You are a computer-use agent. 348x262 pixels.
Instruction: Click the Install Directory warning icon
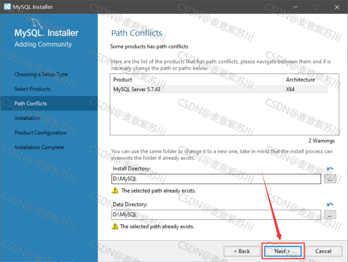click(115, 190)
